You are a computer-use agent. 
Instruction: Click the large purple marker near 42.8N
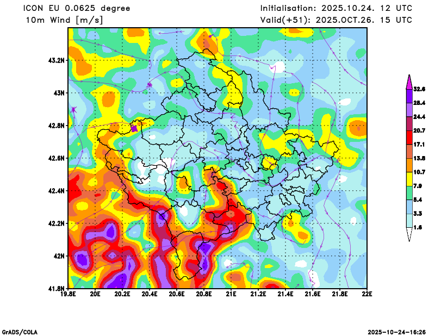[x=134, y=128]
